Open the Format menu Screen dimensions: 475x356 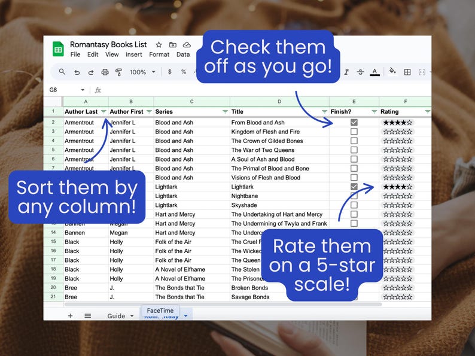pyautogui.click(x=159, y=54)
